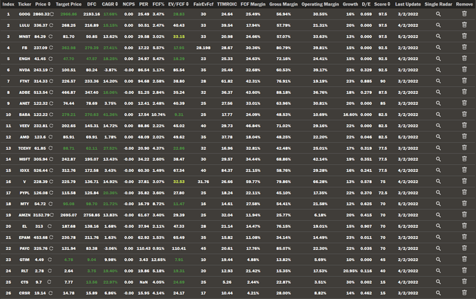The width and height of the screenshot is (476, 299).
Task: Click RLT growth value 20.95%
Action: coord(350,271)
